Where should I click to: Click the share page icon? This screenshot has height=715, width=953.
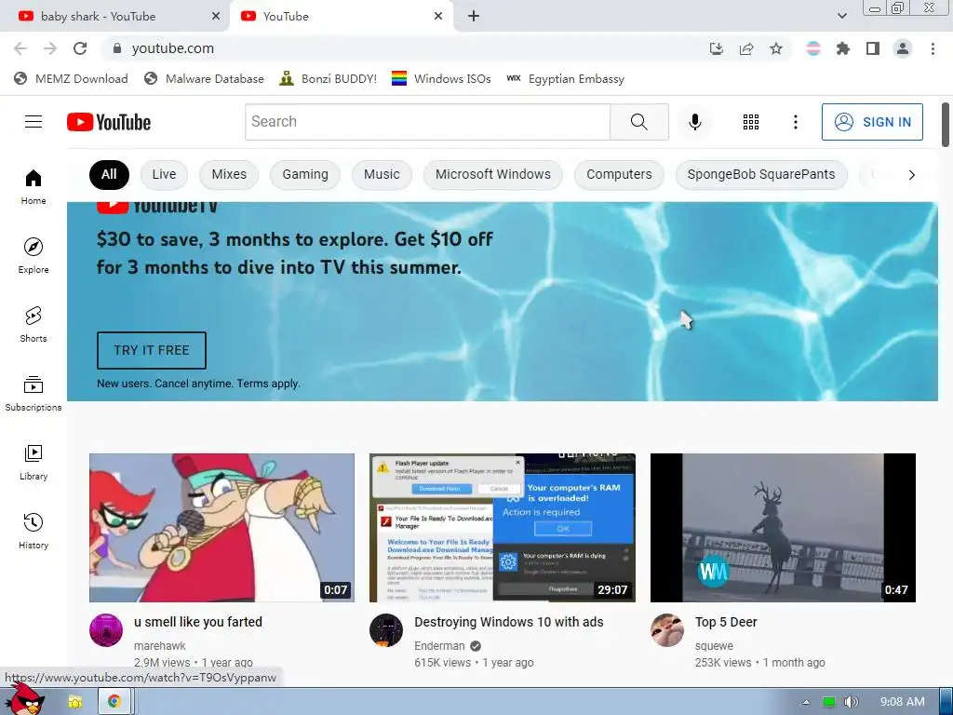coord(746,48)
